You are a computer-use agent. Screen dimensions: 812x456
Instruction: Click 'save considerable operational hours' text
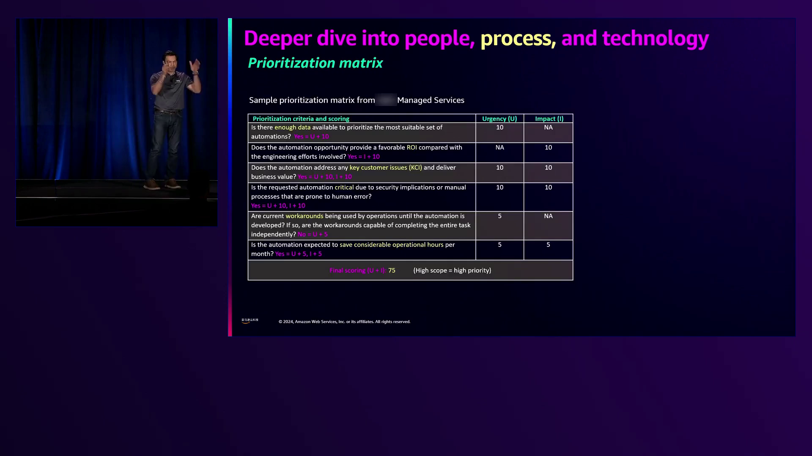[x=391, y=245]
